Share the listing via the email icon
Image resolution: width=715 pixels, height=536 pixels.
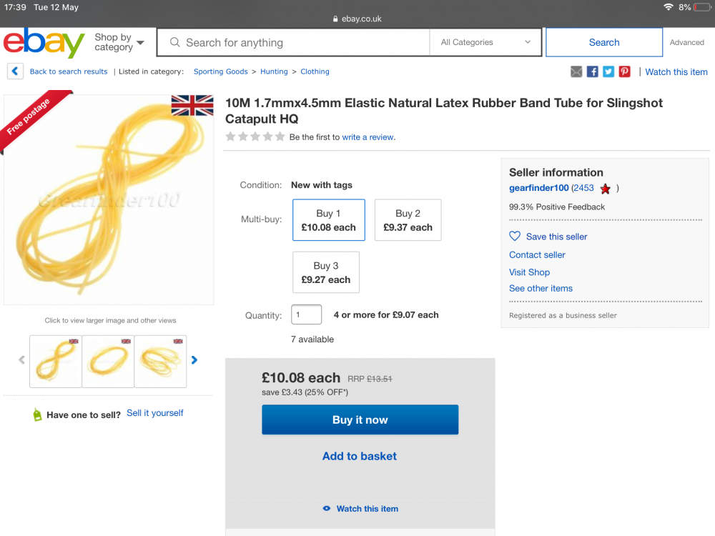click(576, 71)
